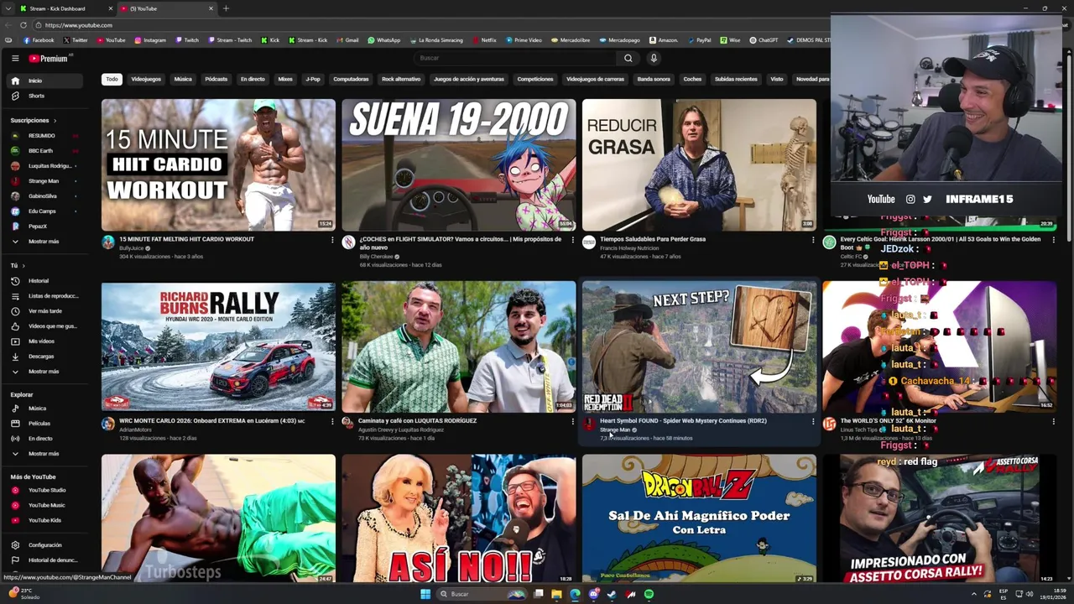The image size is (1074, 604).
Task: Open the Strange Man subscription
Action: pos(44,181)
